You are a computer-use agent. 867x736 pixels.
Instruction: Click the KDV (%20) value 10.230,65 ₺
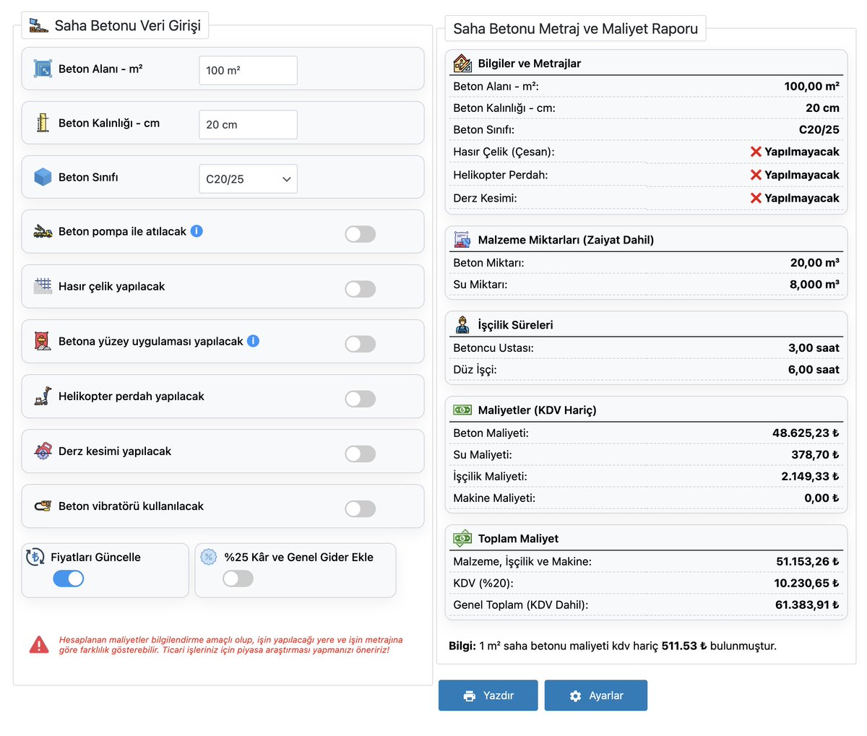point(806,583)
